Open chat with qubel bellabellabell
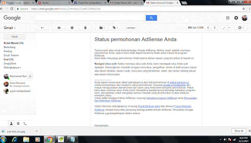This screenshot has width=251, height=143. (x=18, y=91)
